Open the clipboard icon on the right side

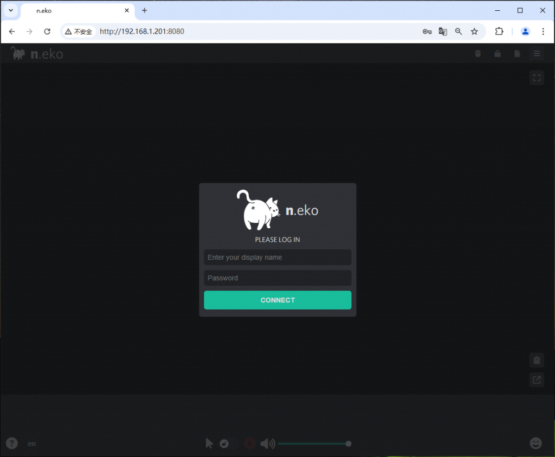(x=537, y=360)
